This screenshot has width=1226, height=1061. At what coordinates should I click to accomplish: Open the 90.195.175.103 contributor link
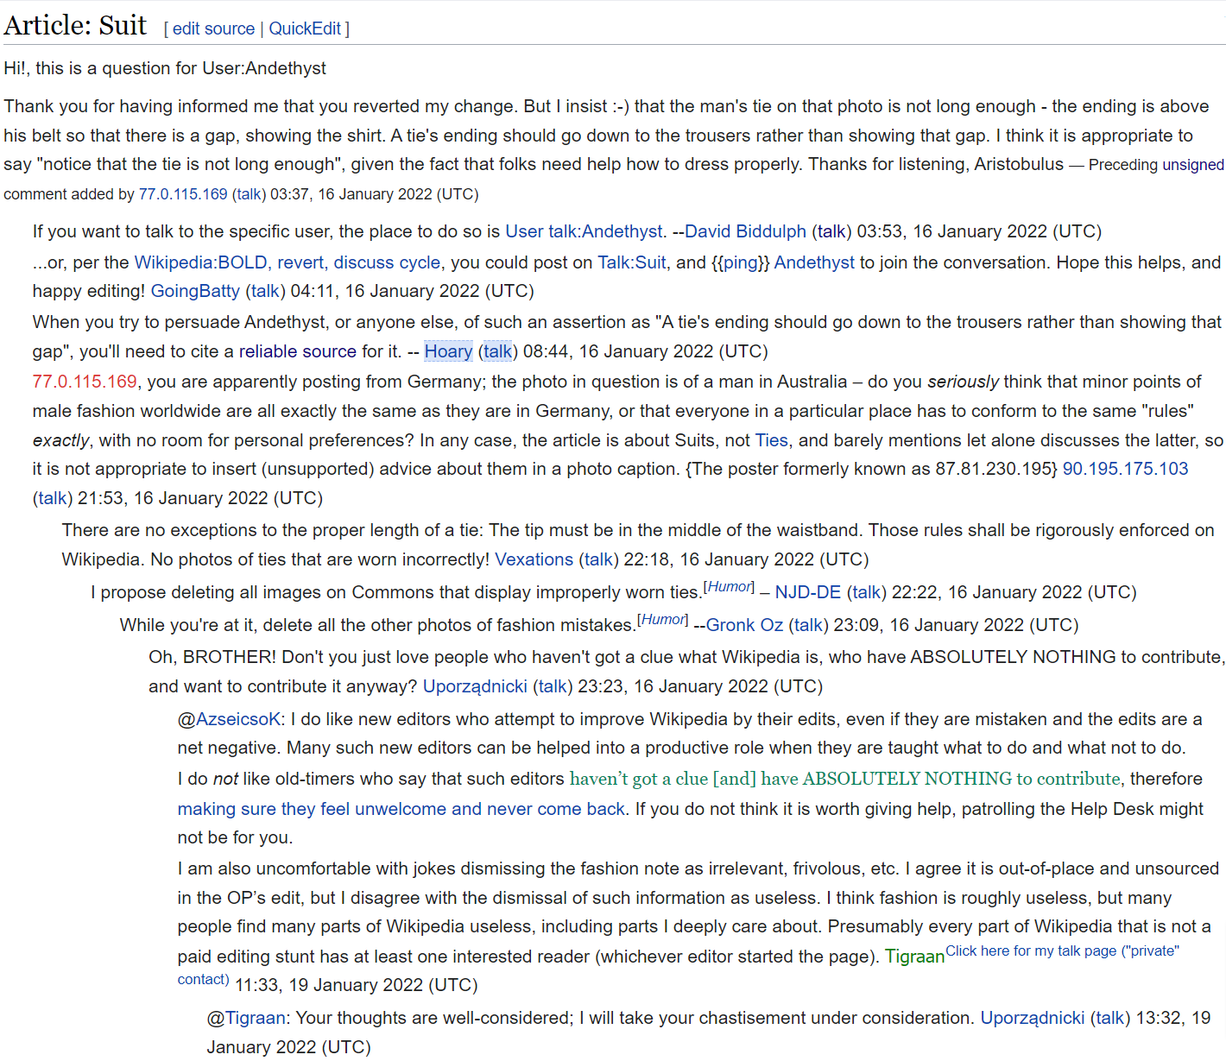(1125, 469)
